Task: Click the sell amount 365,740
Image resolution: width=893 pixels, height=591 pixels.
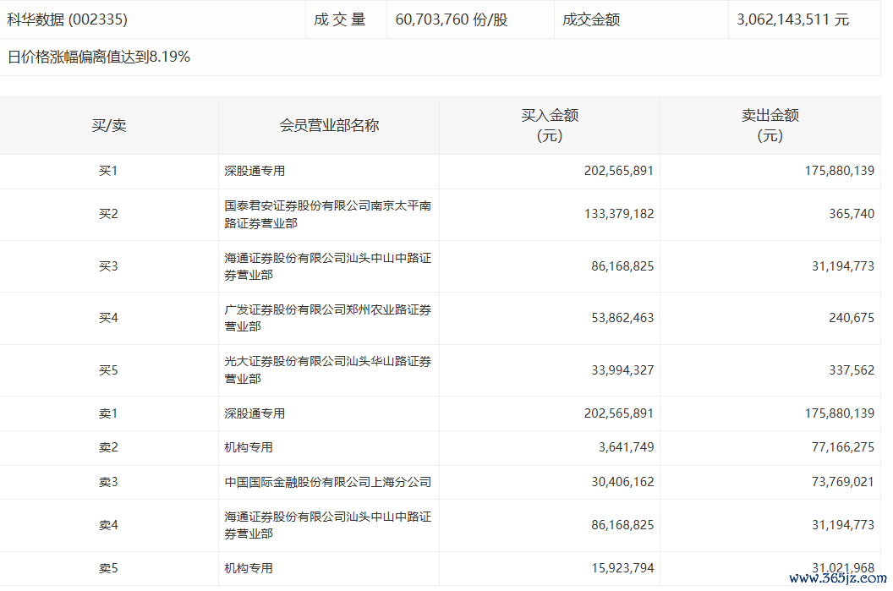Action: click(x=852, y=214)
